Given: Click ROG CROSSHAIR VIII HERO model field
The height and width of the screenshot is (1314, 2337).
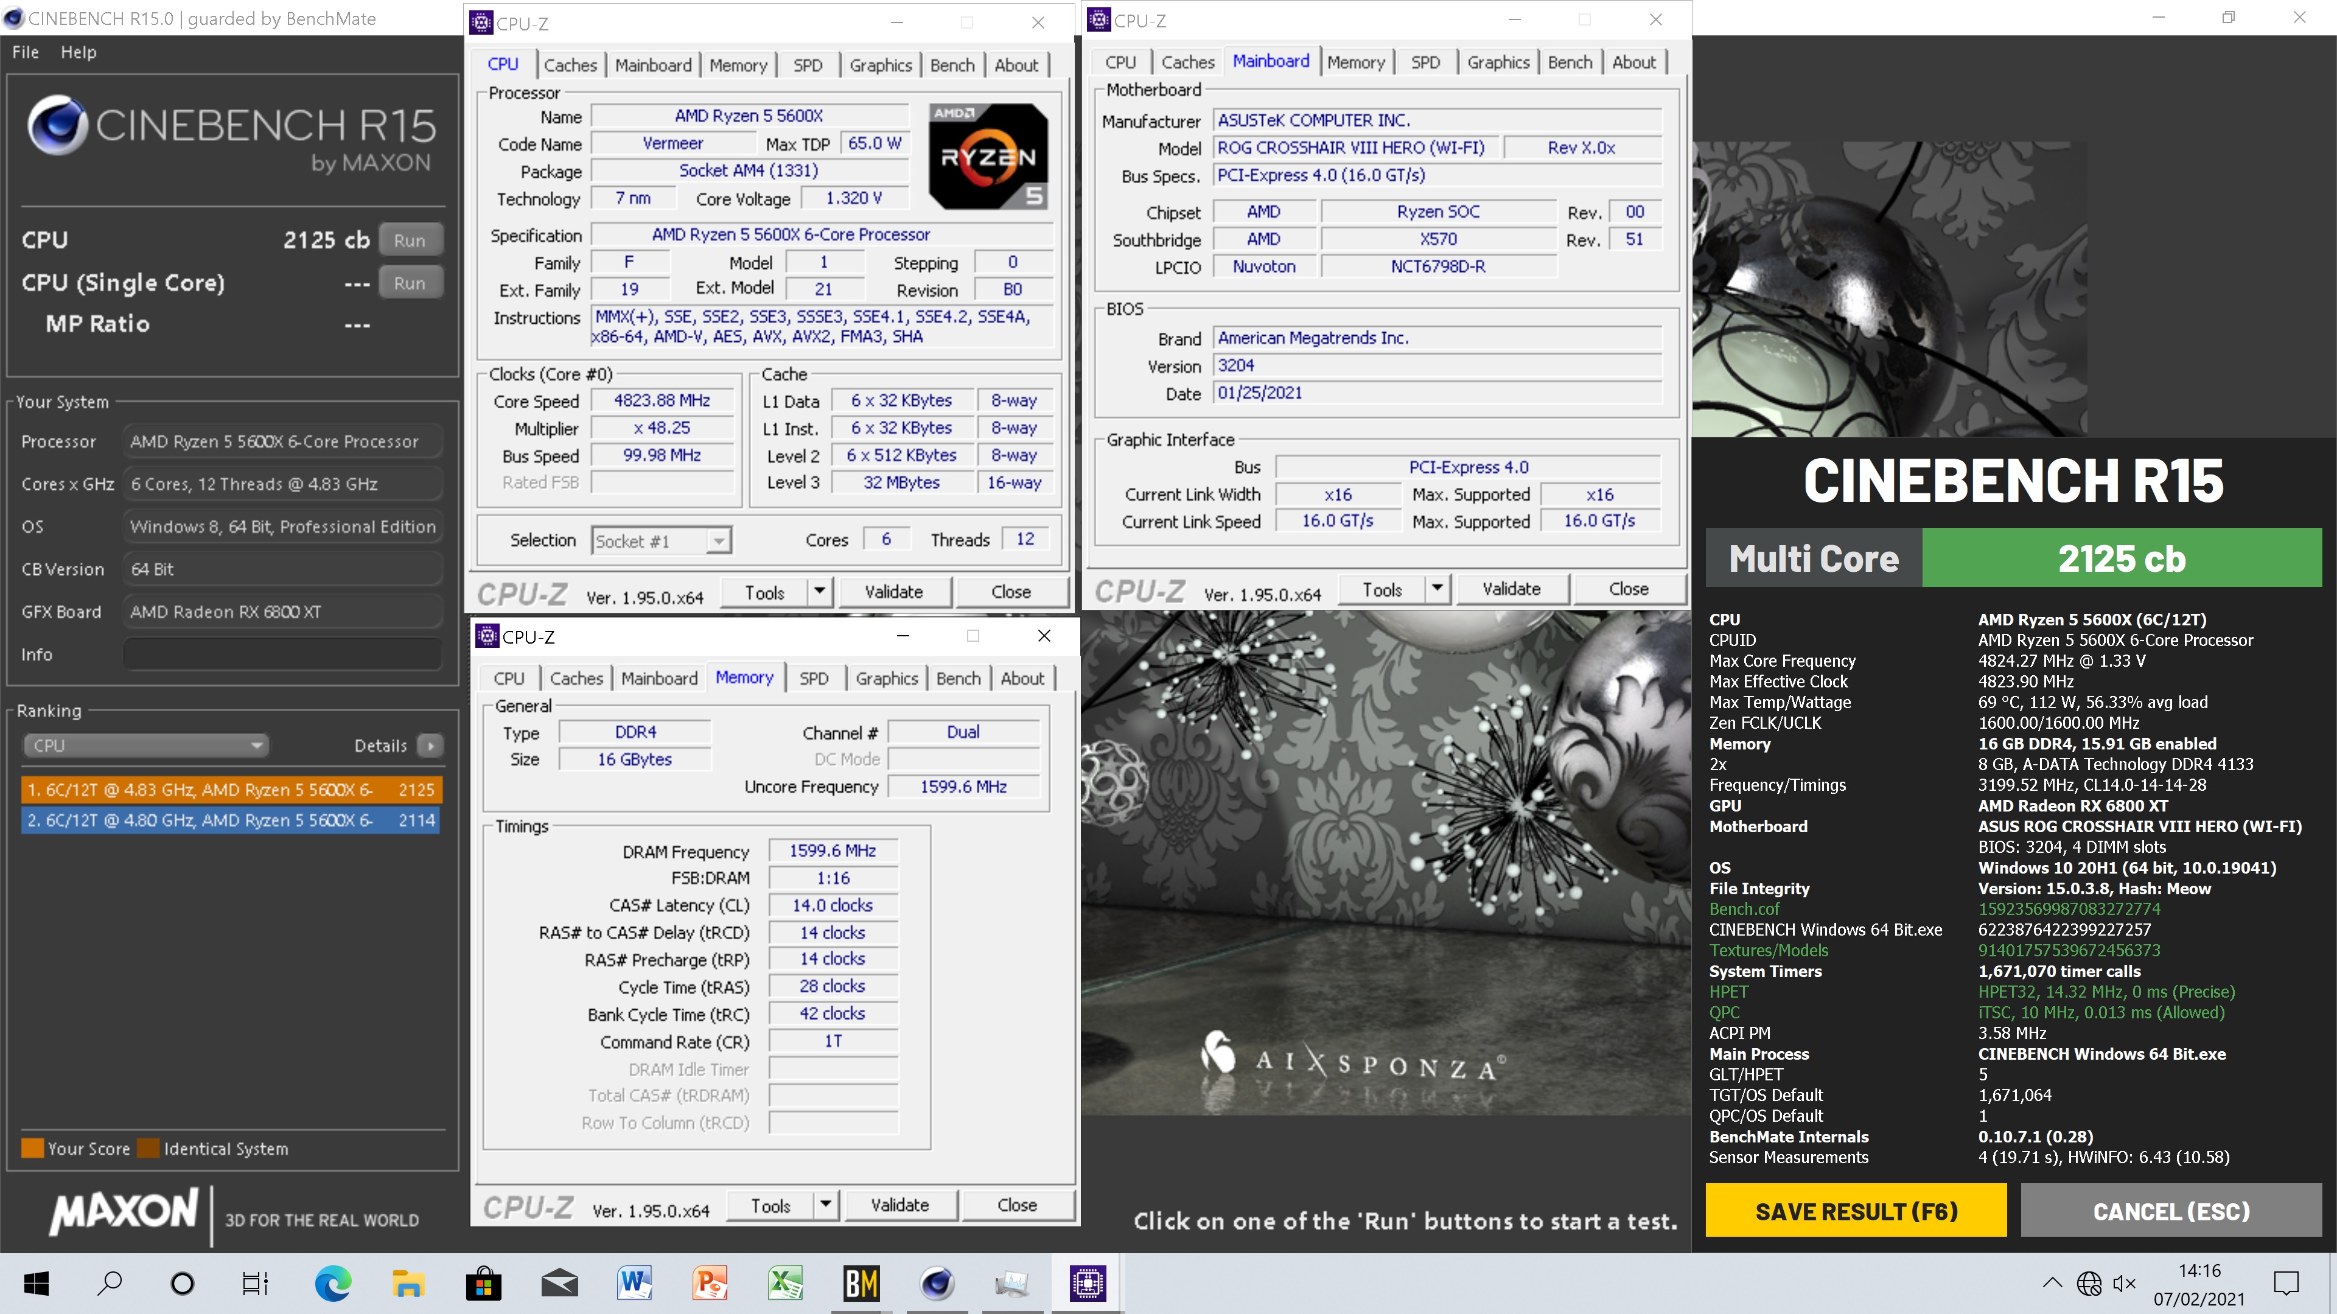Looking at the screenshot, I should pos(1355,148).
